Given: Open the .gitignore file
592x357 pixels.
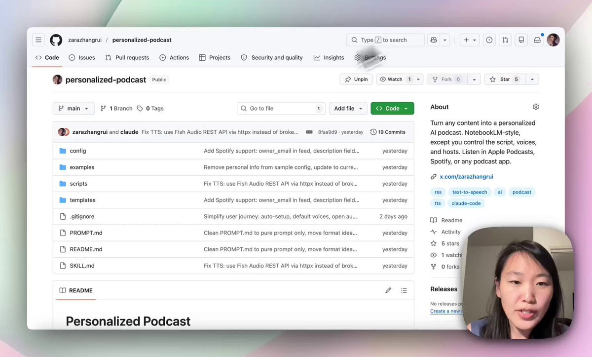Looking at the screenshot, I should pyautogui.click(x=82, y=217).
